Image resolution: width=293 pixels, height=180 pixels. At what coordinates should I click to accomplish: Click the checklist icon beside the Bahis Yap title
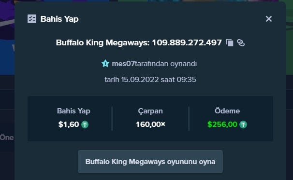pyautogui.click(x=32, y=19)
